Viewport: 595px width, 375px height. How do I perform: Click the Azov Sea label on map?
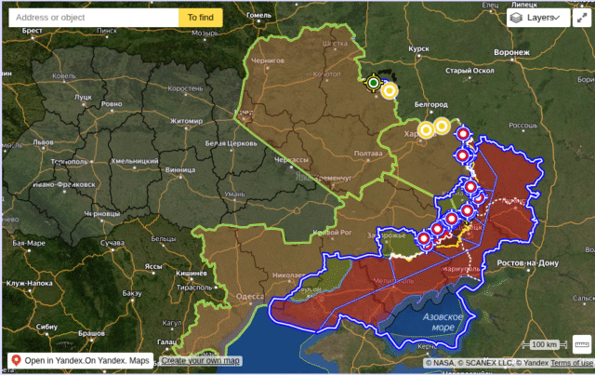(x=439, y=322)
